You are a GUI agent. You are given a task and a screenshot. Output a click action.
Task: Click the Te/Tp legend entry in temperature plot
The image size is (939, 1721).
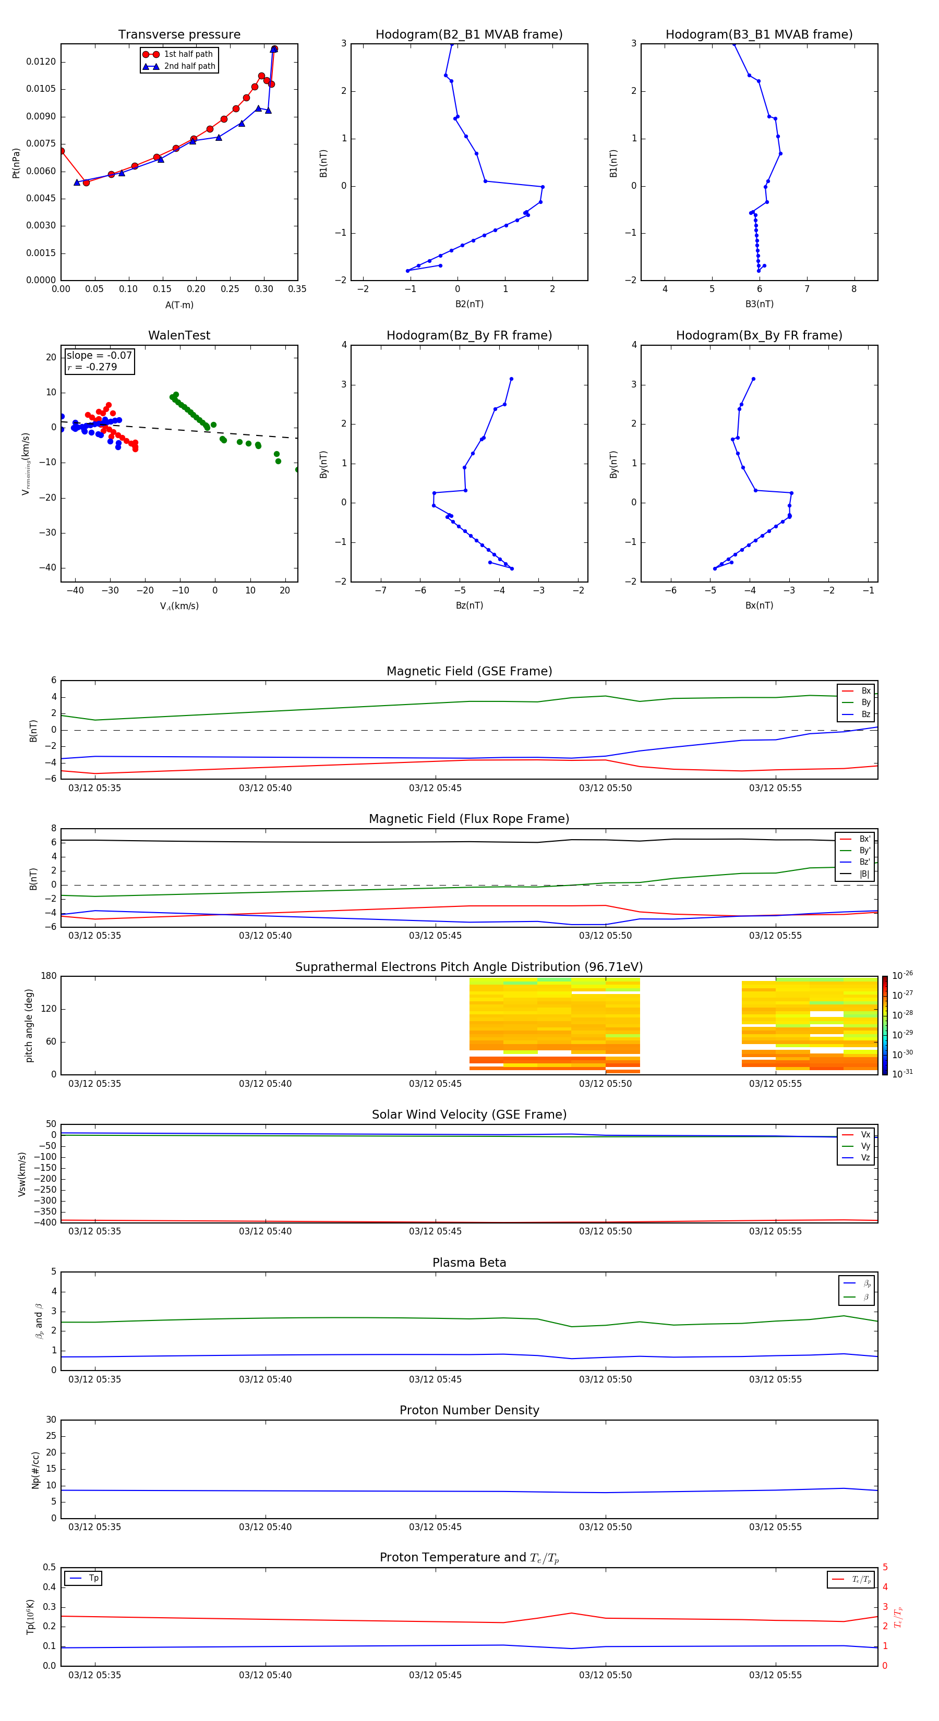[x=851, y=1580]
